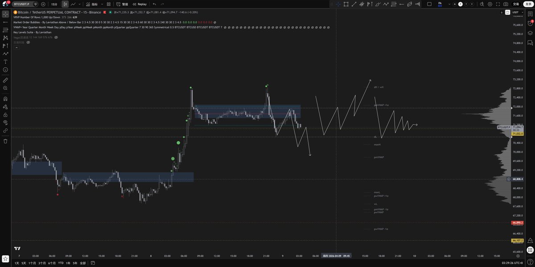Open Fibonacci tools in the left toolbar
This screenshot has width=535, height=267.
(x=5, y=30)
